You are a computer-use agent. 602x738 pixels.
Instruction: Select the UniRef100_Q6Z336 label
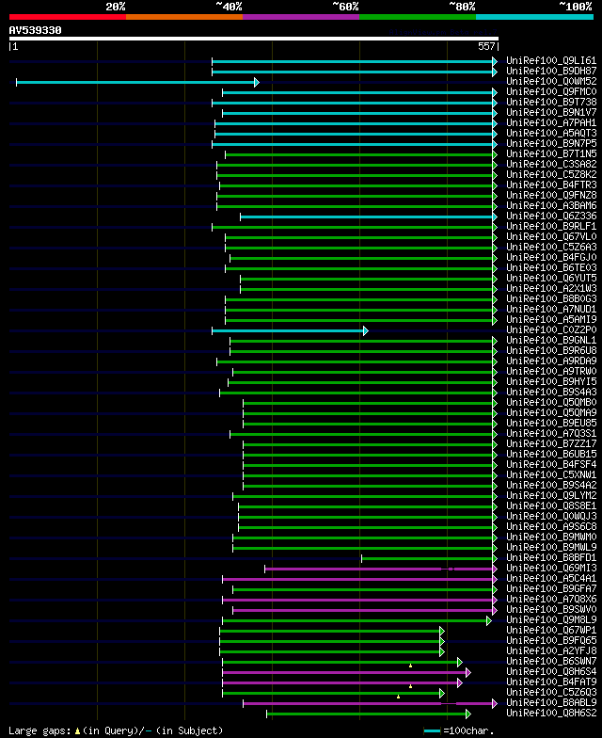551,217
